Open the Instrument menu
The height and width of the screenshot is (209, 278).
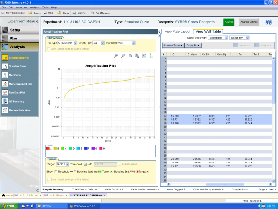click(21, 7)
